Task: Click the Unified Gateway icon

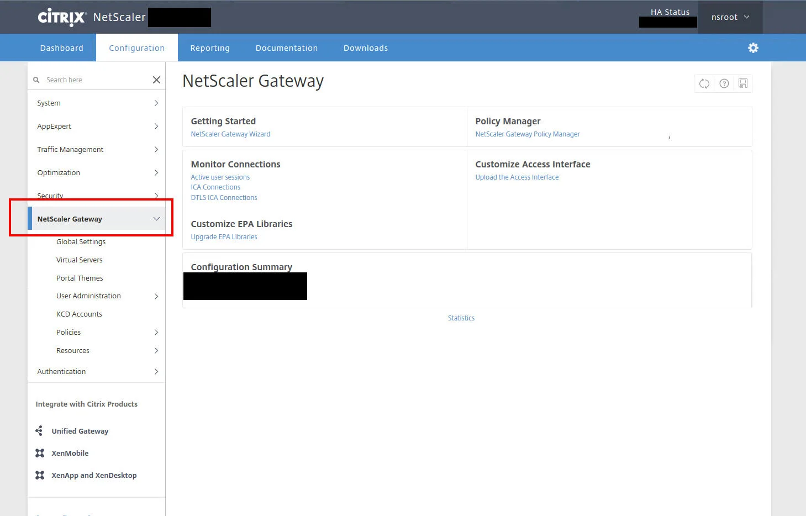Action: [39, 431]
